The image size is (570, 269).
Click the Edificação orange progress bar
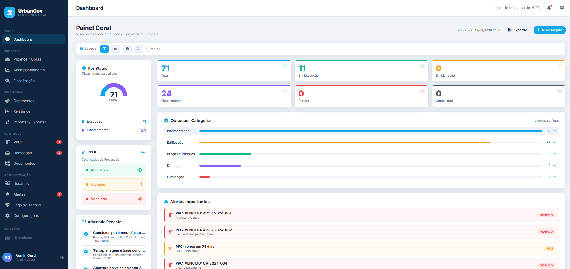tap(345, 143)
